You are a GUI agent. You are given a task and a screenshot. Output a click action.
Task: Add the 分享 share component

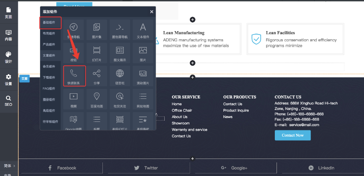[x=97, y=75]
